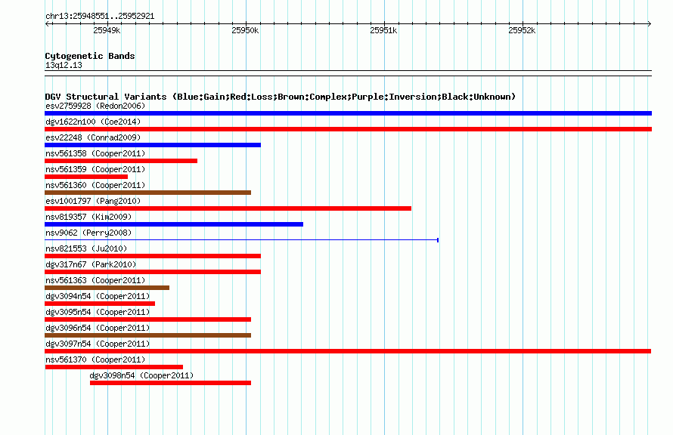
Task: Click dgv3095n54 (Cooper2011) label
Action: [x=98, y=312]
